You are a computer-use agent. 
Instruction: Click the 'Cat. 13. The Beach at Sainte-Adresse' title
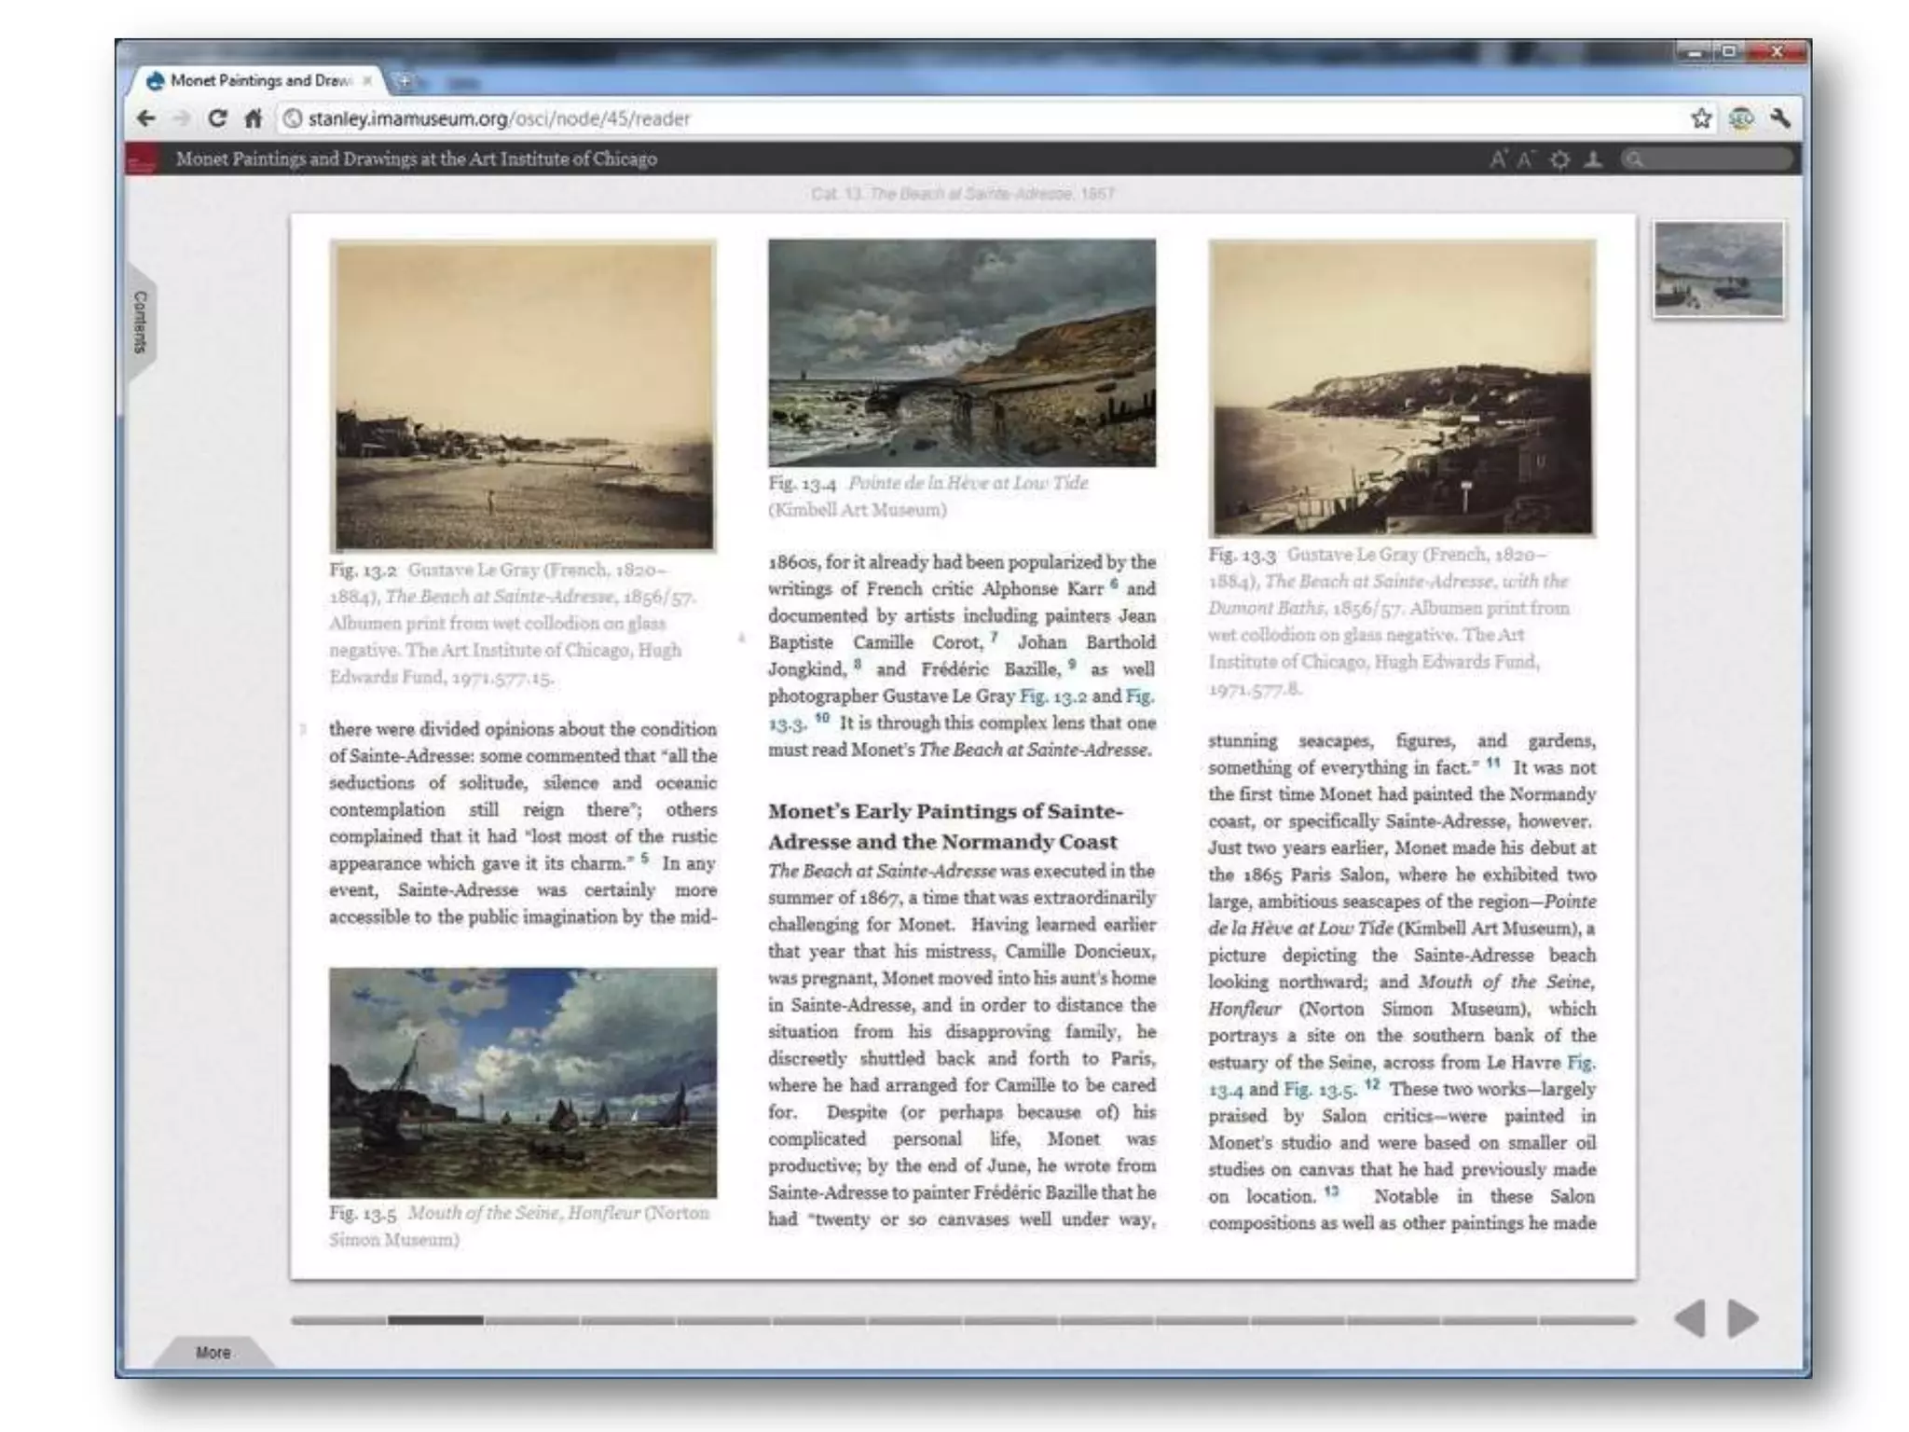pyautogui.click(x=963, y=194)
